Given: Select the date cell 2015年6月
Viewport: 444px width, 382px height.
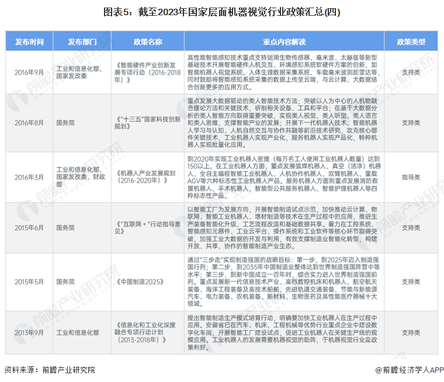Looking at the screenshot, I should click(29, 228).
